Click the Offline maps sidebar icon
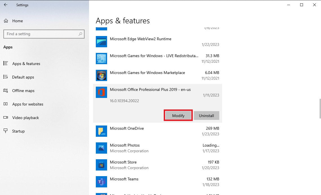Screen dimensions: 321x195 [x=6, y=90]
